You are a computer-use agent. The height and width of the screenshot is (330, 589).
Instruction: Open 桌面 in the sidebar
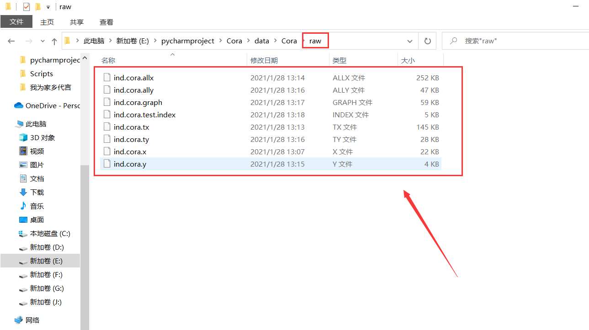click(37, 220)
